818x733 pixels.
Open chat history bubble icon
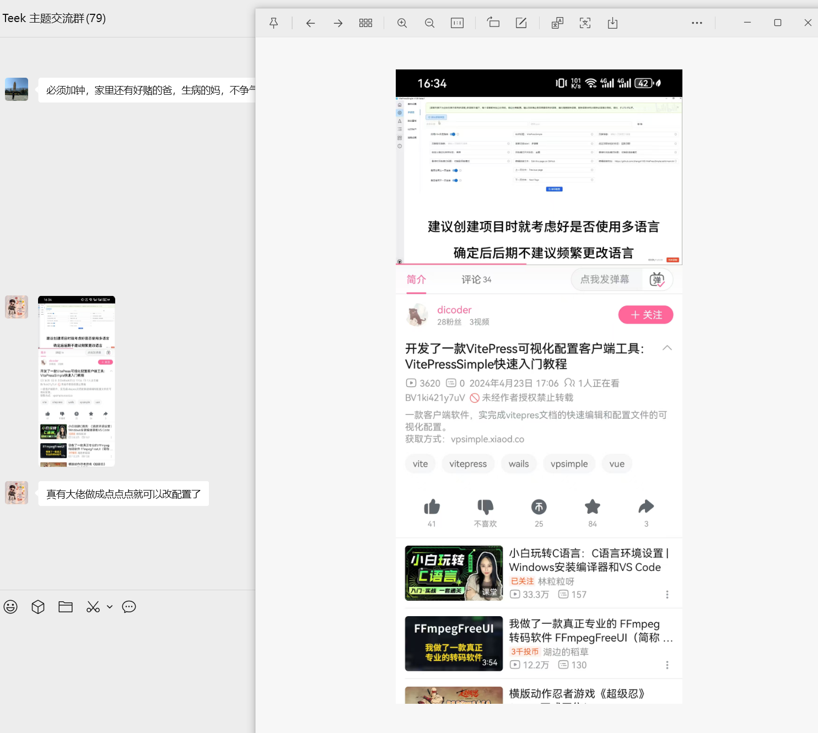[x=129, y=607]
